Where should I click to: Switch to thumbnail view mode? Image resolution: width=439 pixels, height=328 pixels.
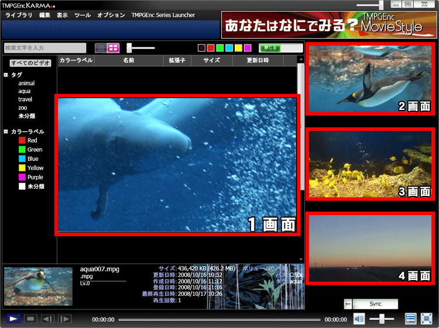click(x=113, y=48)
